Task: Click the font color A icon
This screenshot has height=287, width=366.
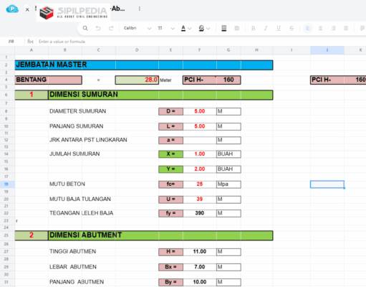Action: coord(183,28)
